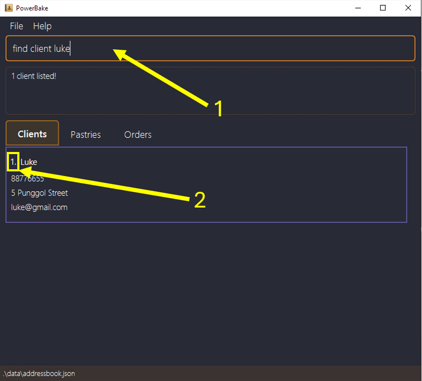Minimize the PowerBake window
This screenshot has width=422, height=381.
tap(359, 8)
